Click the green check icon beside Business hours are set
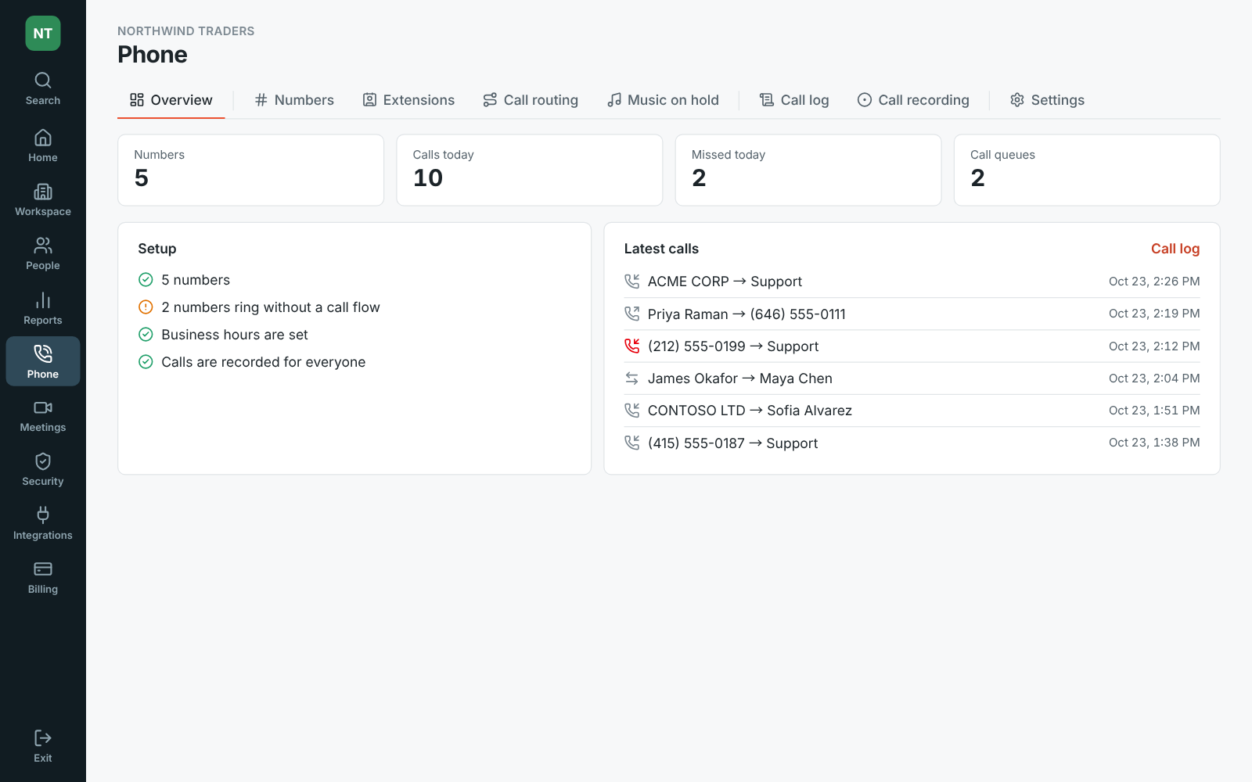Image resolution: width=1252 pixels, height=782 pixels. [x=146, y=335]
